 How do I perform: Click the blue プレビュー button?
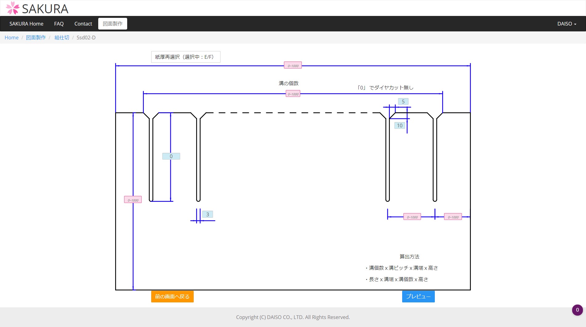[x=418, y=297]
